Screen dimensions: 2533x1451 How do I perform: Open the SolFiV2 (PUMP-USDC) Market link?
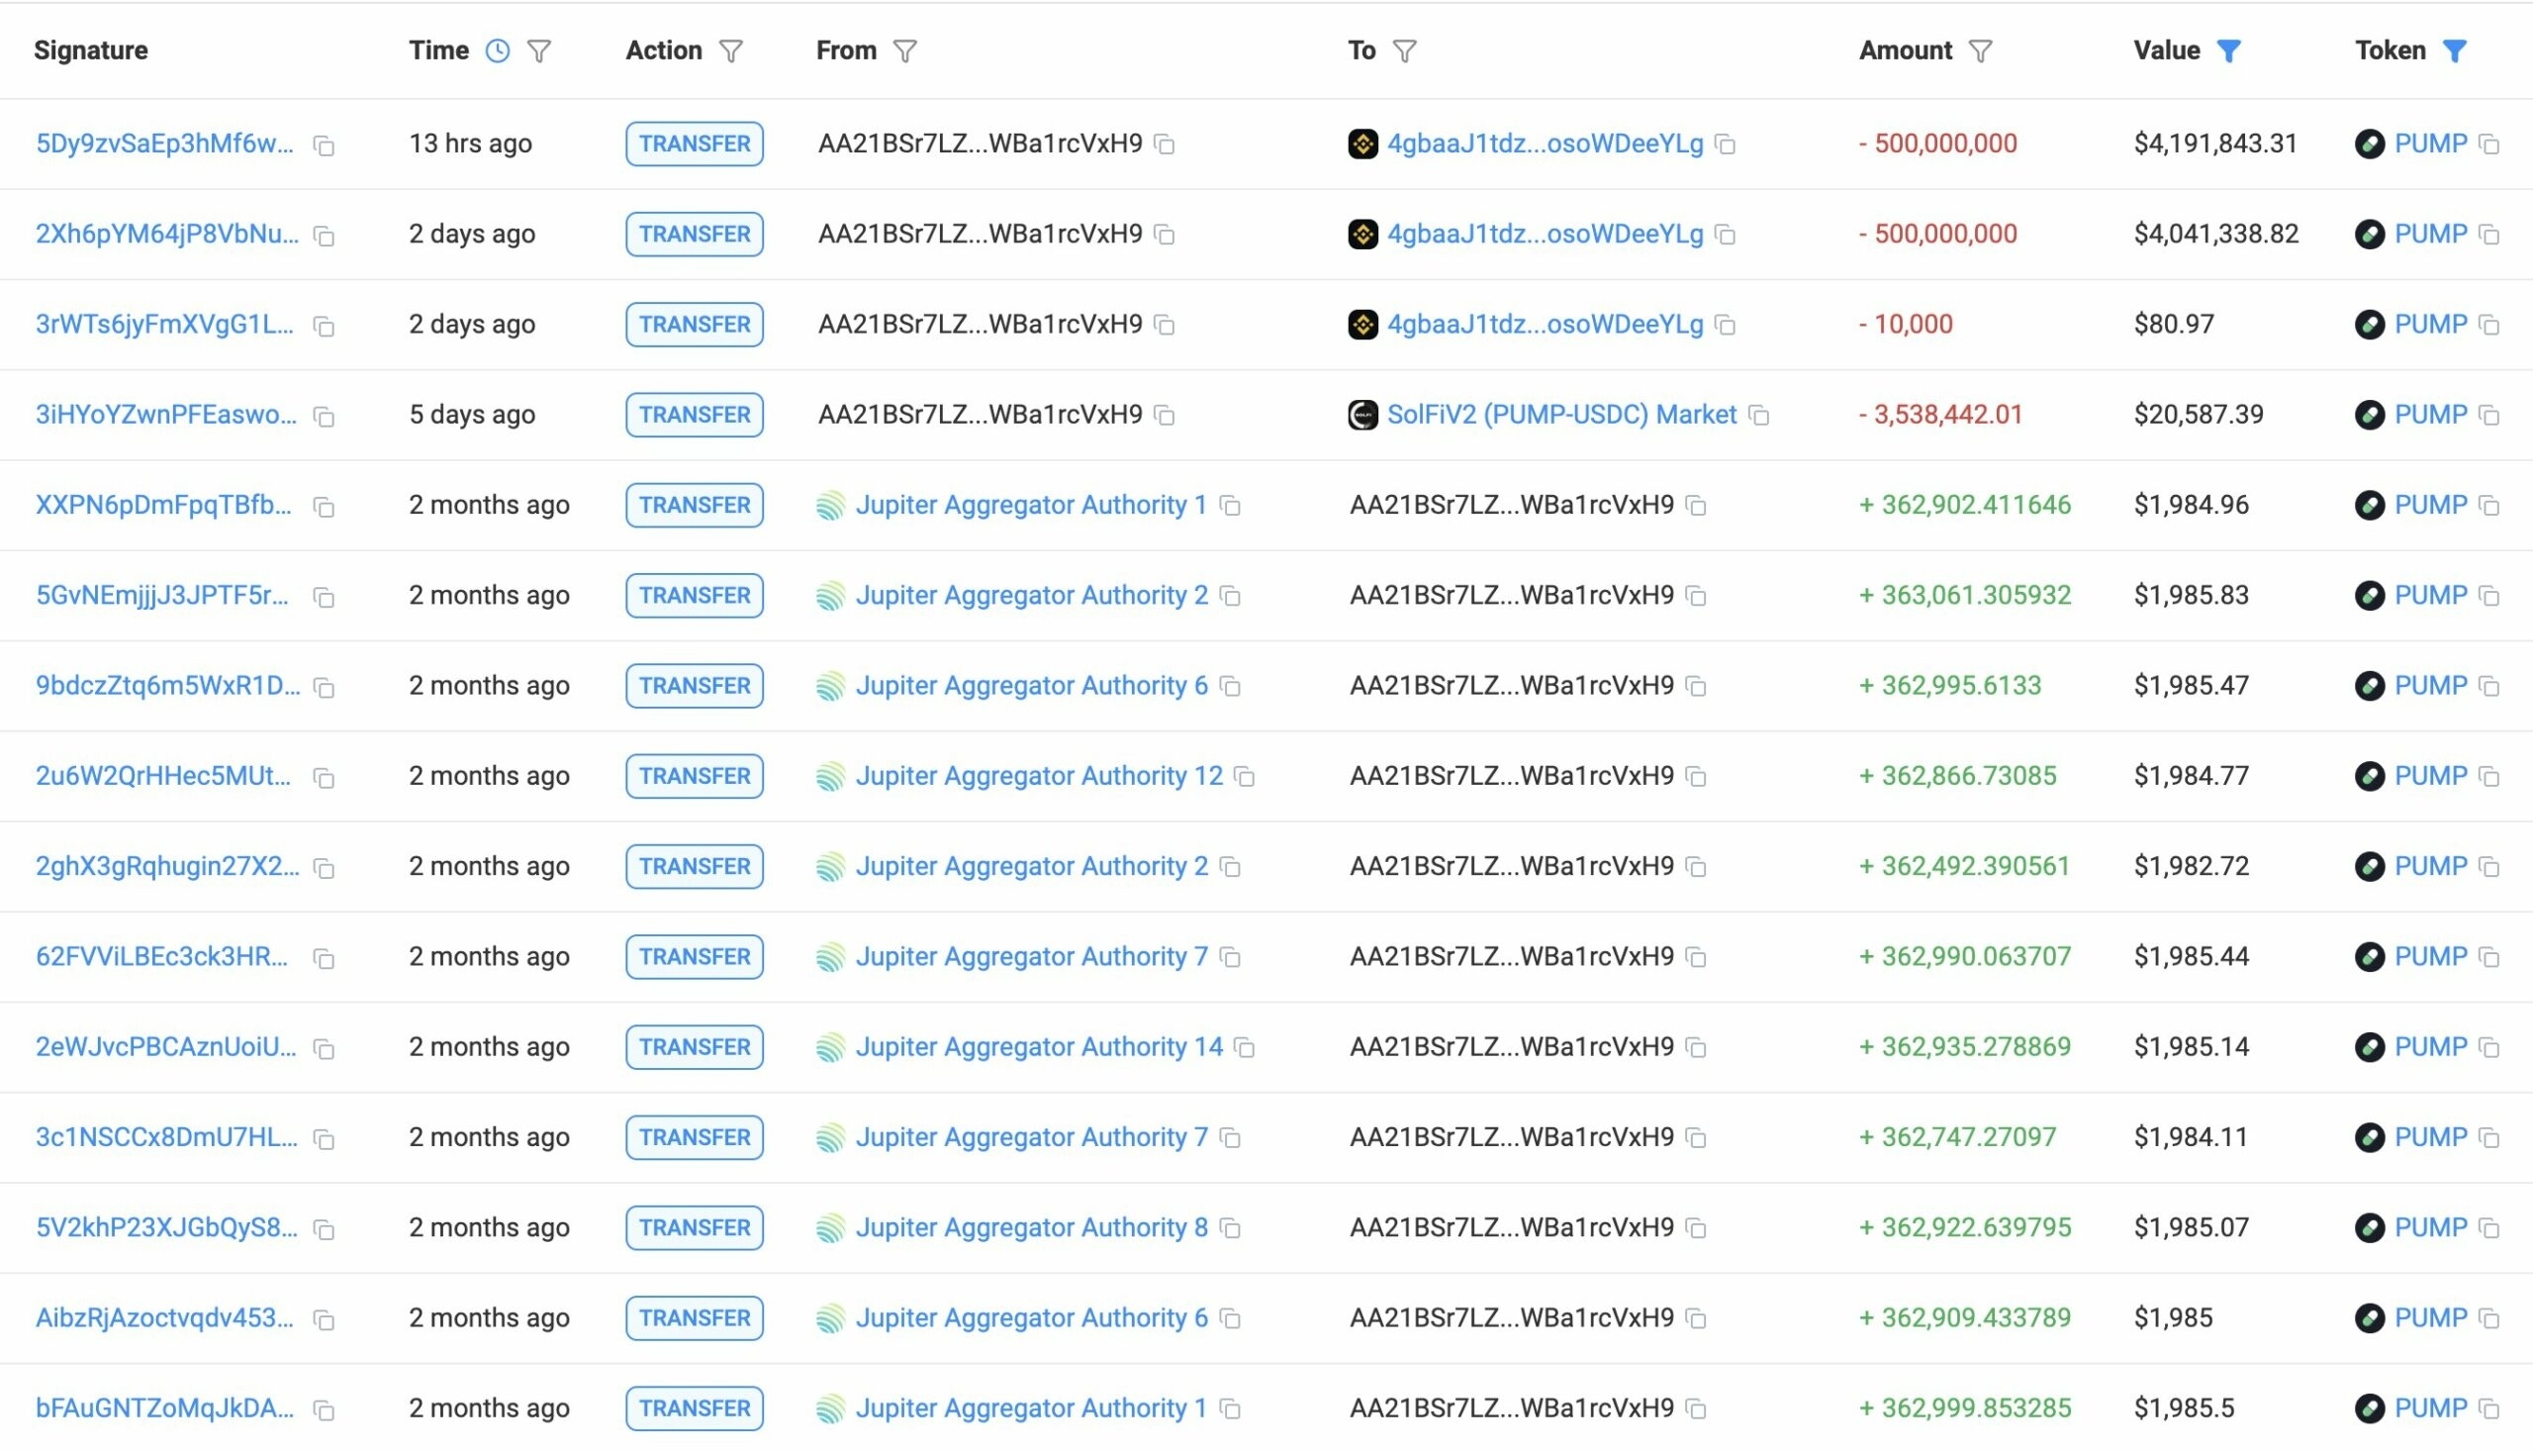1560,415
